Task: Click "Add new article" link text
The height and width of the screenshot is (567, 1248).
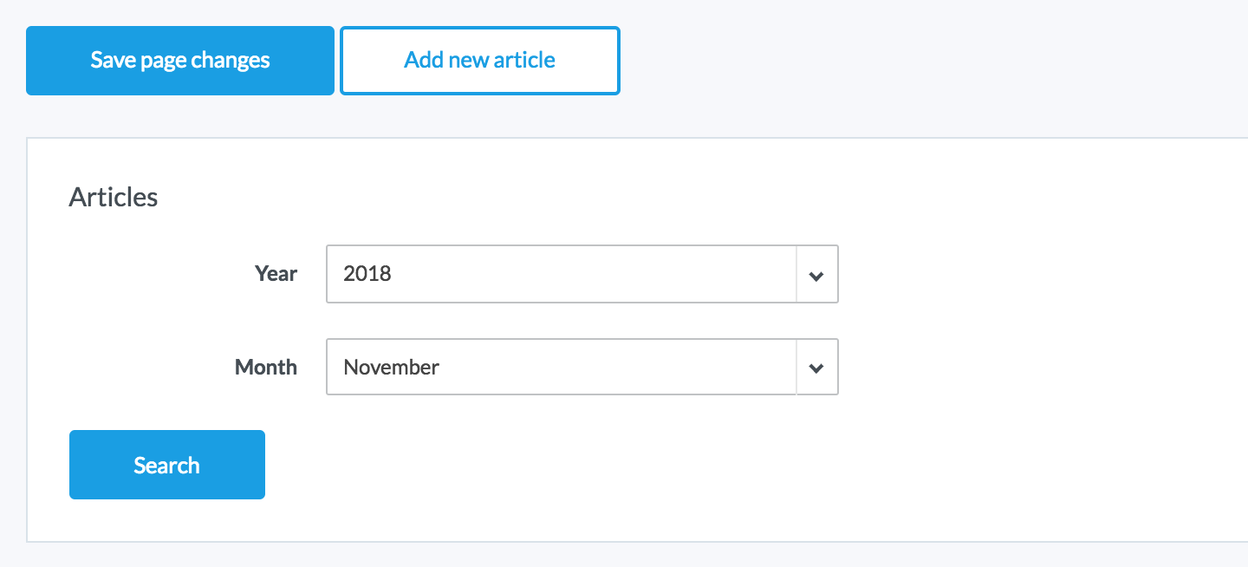Action: pos(479,61)
